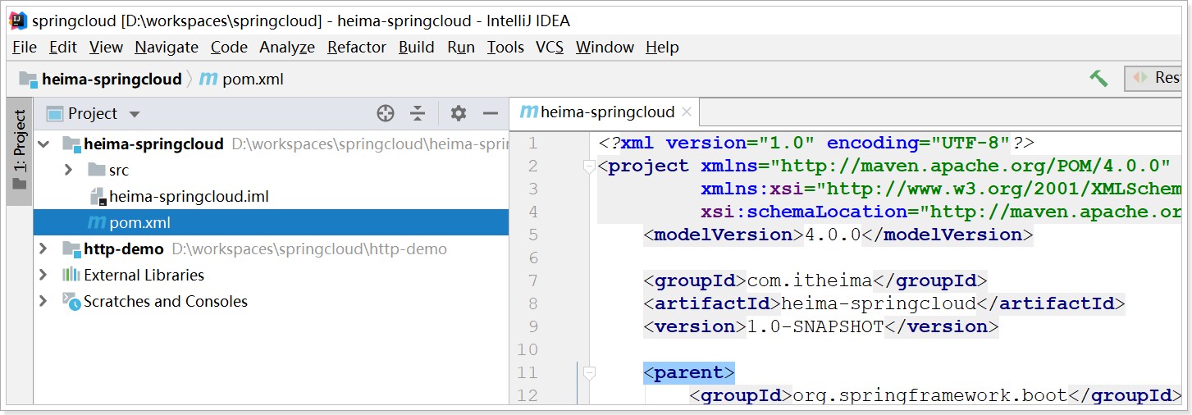The image size is (1192, 415).
Task: Click the Scroll from Source target icon
Action: 386,113
